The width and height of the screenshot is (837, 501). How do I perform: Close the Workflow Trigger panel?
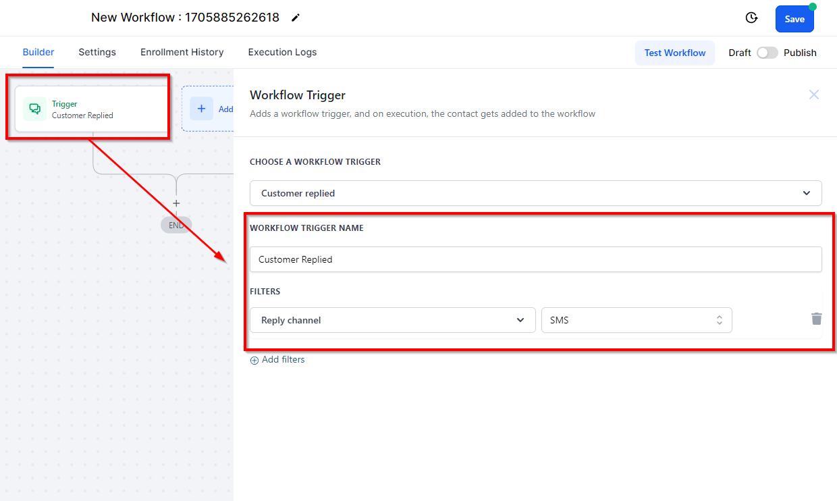pyautogui.click(x=814, y=95)
